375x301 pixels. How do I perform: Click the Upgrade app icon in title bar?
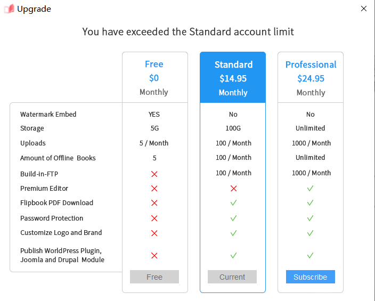[x=9, y=9]
